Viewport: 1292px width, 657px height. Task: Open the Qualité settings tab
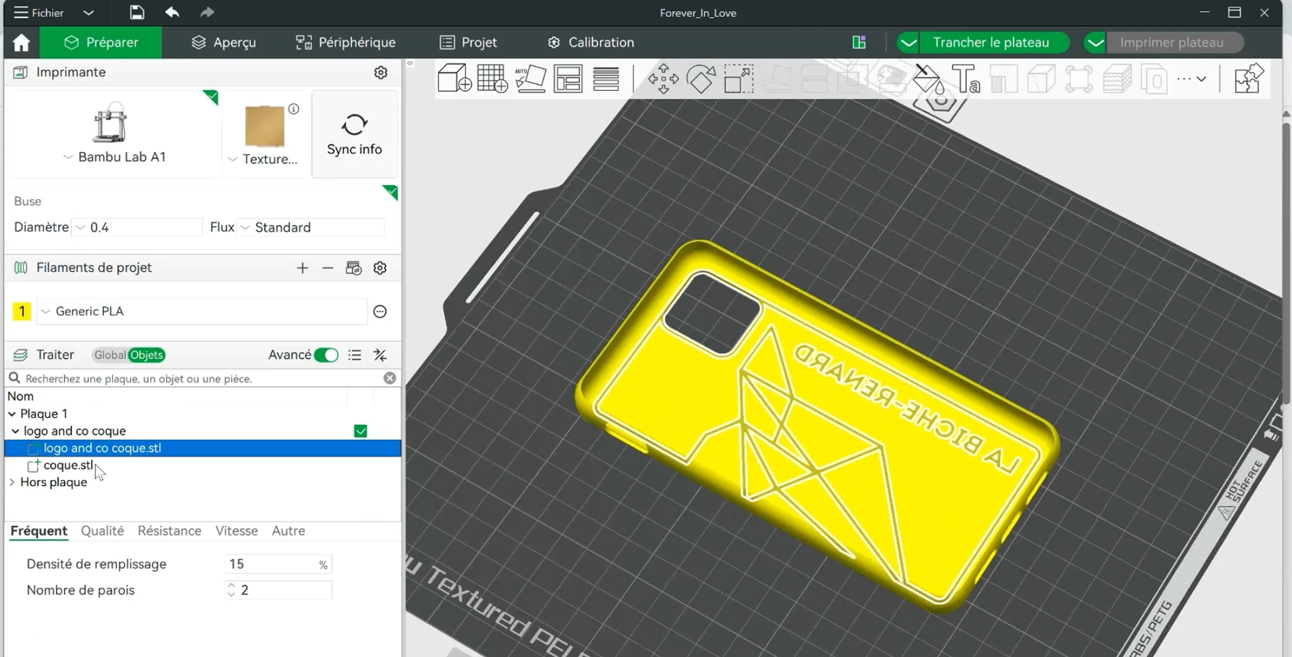(x=102, y=531)
